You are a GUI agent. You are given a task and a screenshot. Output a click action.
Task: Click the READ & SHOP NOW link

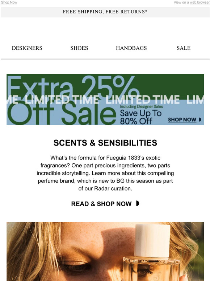click(x=101, y=204)
